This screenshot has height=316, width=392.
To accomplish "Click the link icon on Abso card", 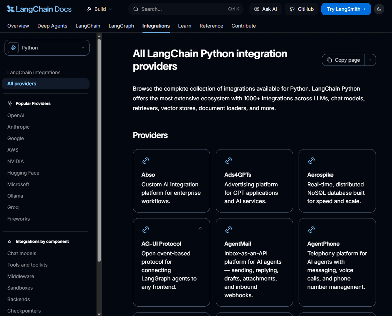I will pyautogui.click(x=146, y=161).
